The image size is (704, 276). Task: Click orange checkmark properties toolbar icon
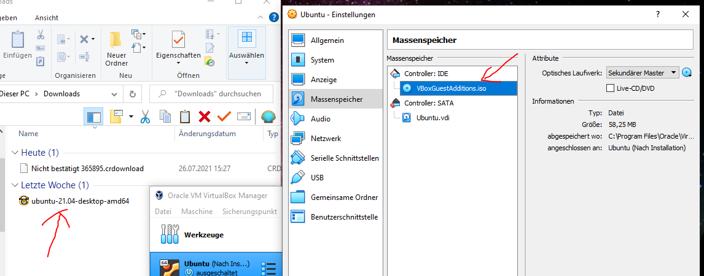224,117
